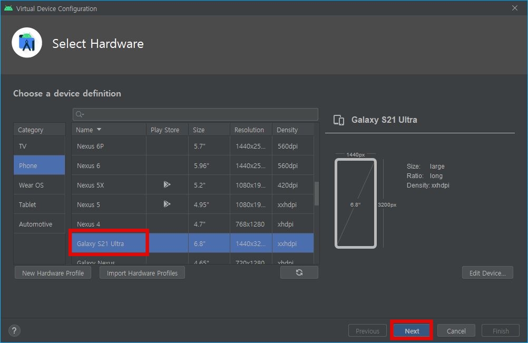Image resolution: width=528 pixels, height=343 pixels.
Task: Select the Galaxy S21 Ultra device name
Action: point(100,243)
